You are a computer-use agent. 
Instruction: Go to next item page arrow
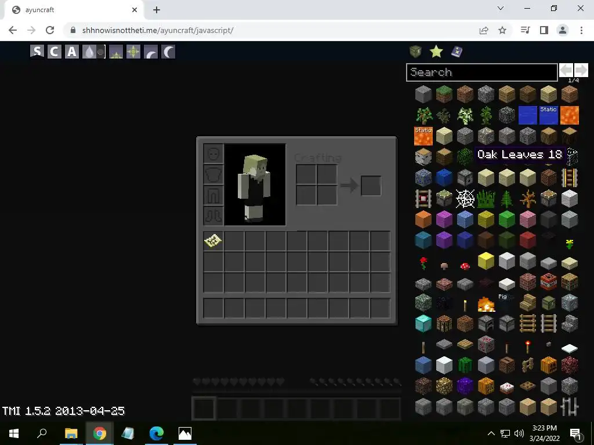point(581,70)
